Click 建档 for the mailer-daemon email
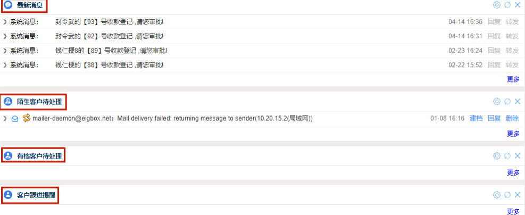The width and height of the screenshot is (525, 215). click(476, 118)
